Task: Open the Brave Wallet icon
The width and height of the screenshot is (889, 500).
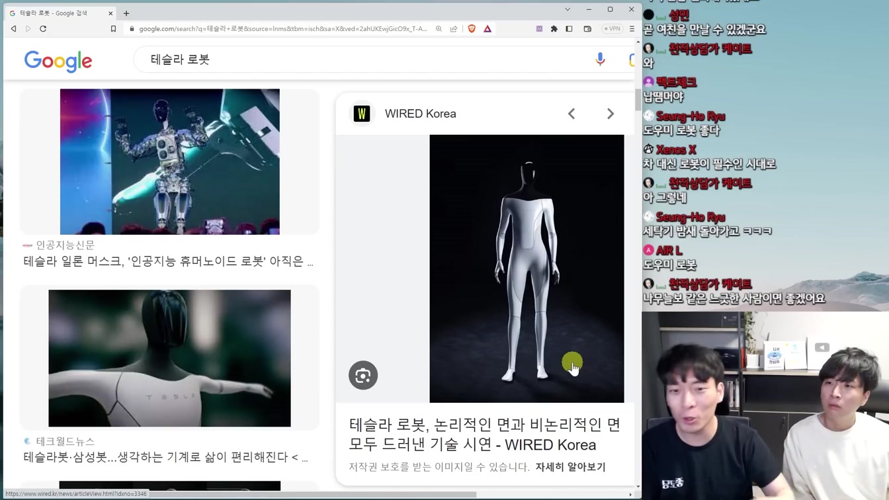Action: pos(587,29)
